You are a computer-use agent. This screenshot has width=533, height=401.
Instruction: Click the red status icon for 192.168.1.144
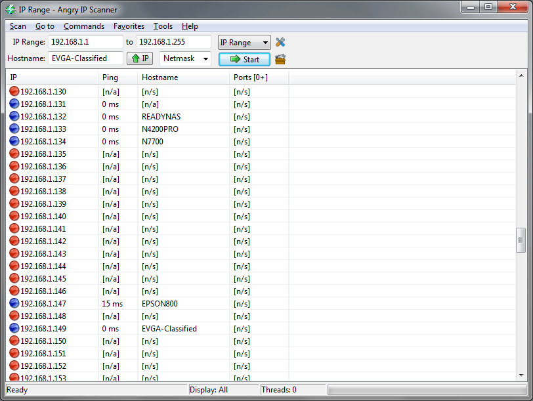point(14,266)
